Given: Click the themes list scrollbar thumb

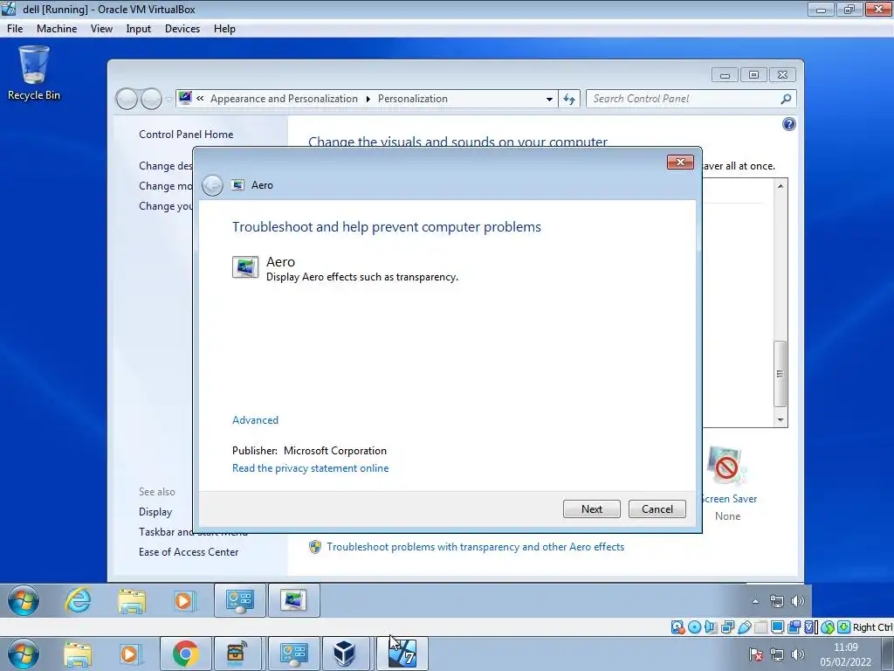Looking at the screenshot, I should pyautogui.click(x=780, y=374).
